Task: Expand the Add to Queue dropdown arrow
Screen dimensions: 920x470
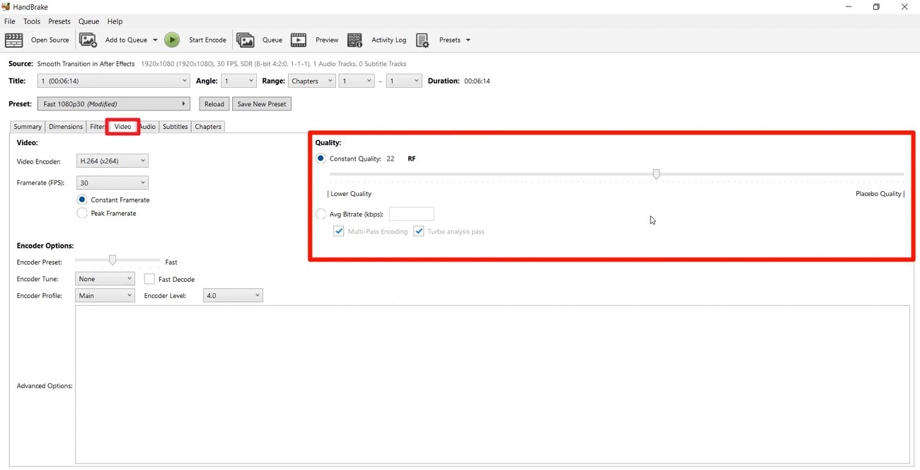Action: click(x=155, y=40)
